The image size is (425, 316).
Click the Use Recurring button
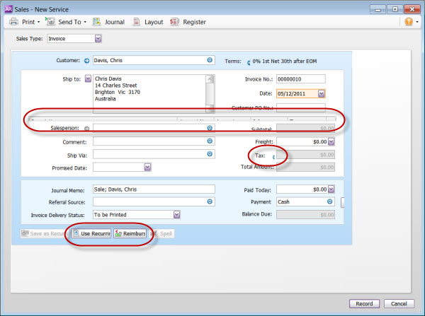[x=91, y=233]
